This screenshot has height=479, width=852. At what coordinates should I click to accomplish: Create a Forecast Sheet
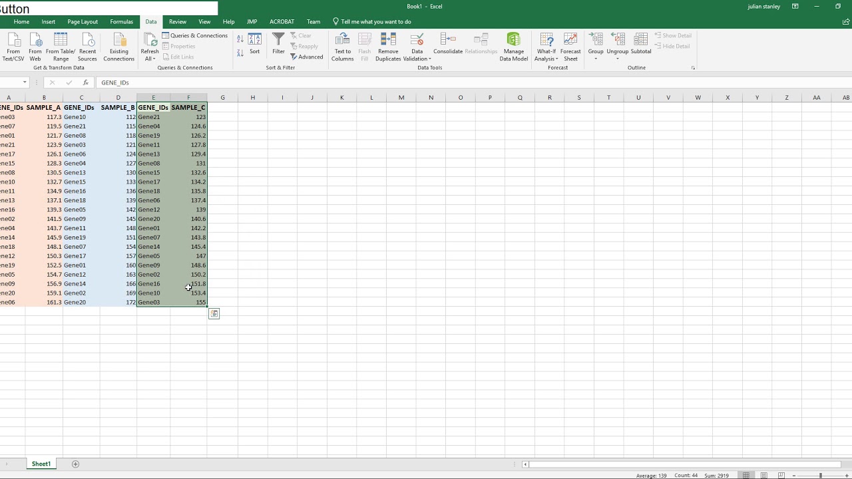pos(570,47)
